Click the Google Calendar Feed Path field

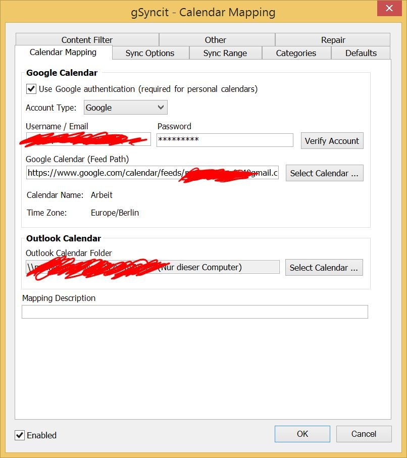(152, 173)
